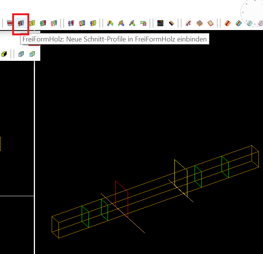
Task: Click the blue block with yellow-red stripes icon
Action: click(x=239, y=23)
